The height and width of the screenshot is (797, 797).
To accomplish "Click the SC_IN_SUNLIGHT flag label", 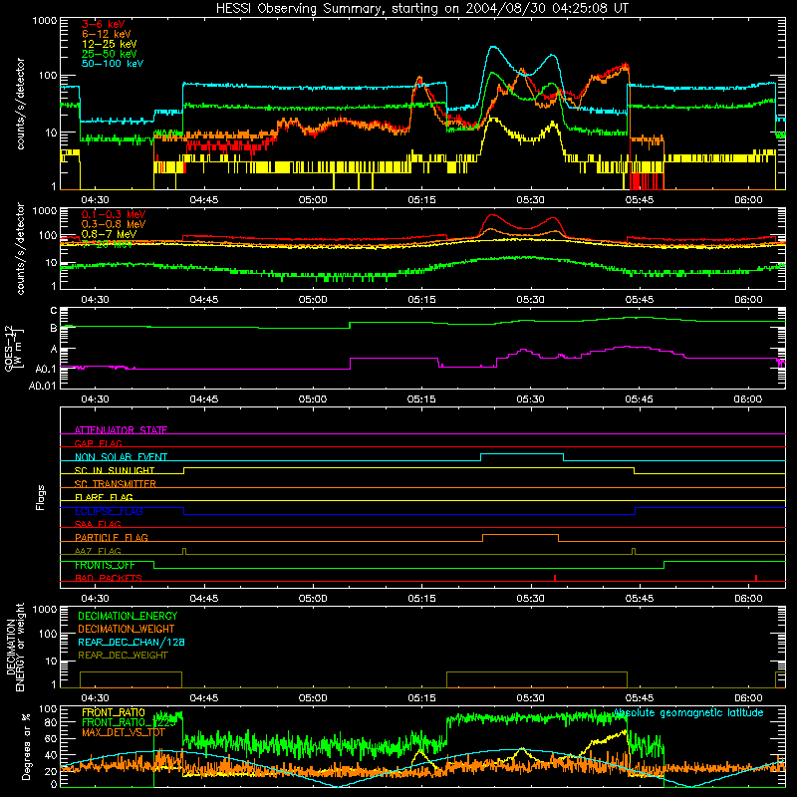I will [x=115, y=470].
